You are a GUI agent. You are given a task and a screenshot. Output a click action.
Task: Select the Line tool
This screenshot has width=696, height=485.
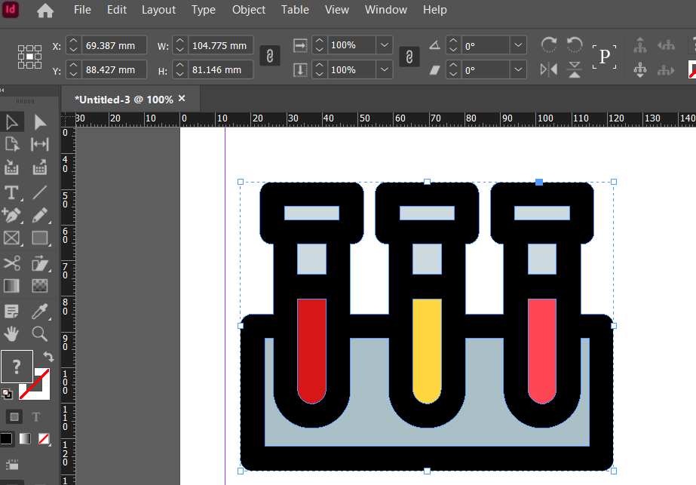(x=40, y=193)
